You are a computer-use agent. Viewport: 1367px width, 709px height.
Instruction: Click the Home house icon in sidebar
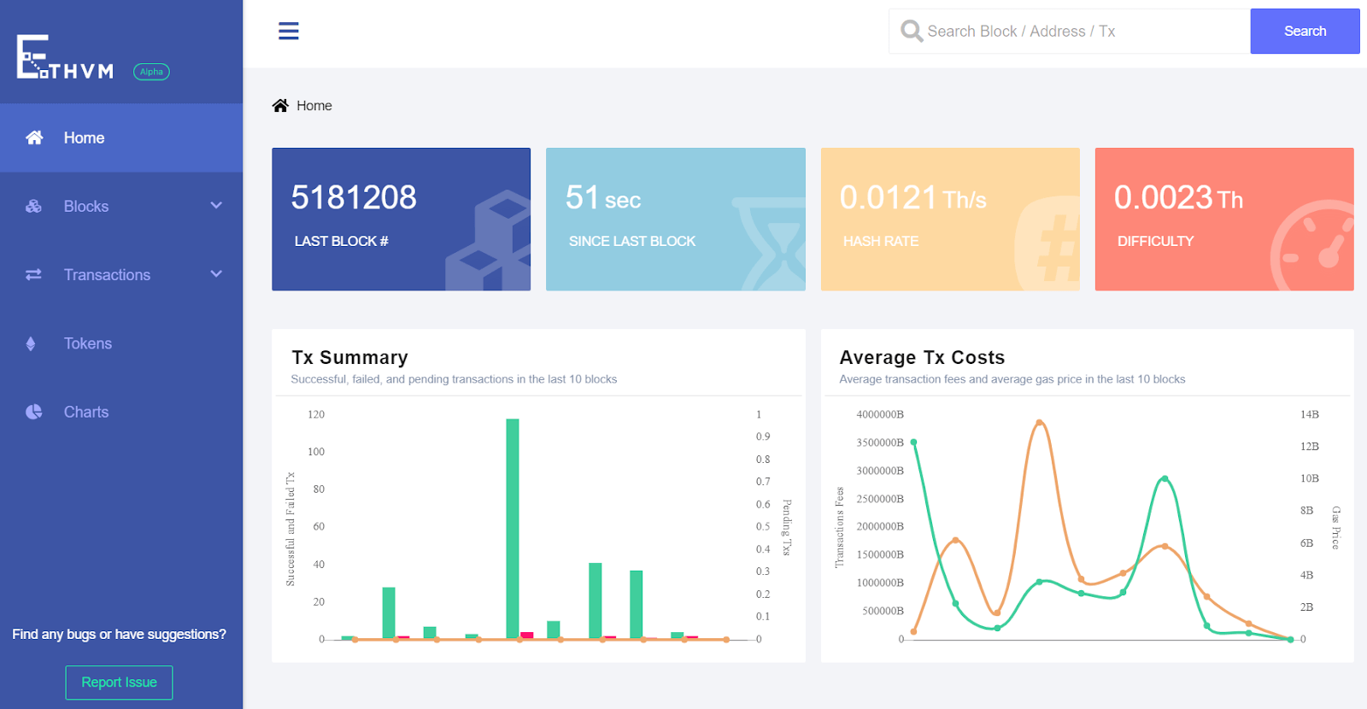click(x=34, y=138)
